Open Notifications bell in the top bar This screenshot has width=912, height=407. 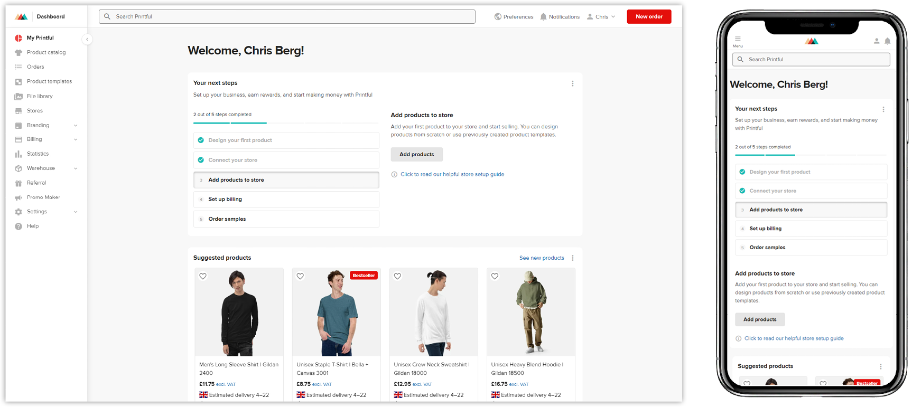[x=560, y=17]
